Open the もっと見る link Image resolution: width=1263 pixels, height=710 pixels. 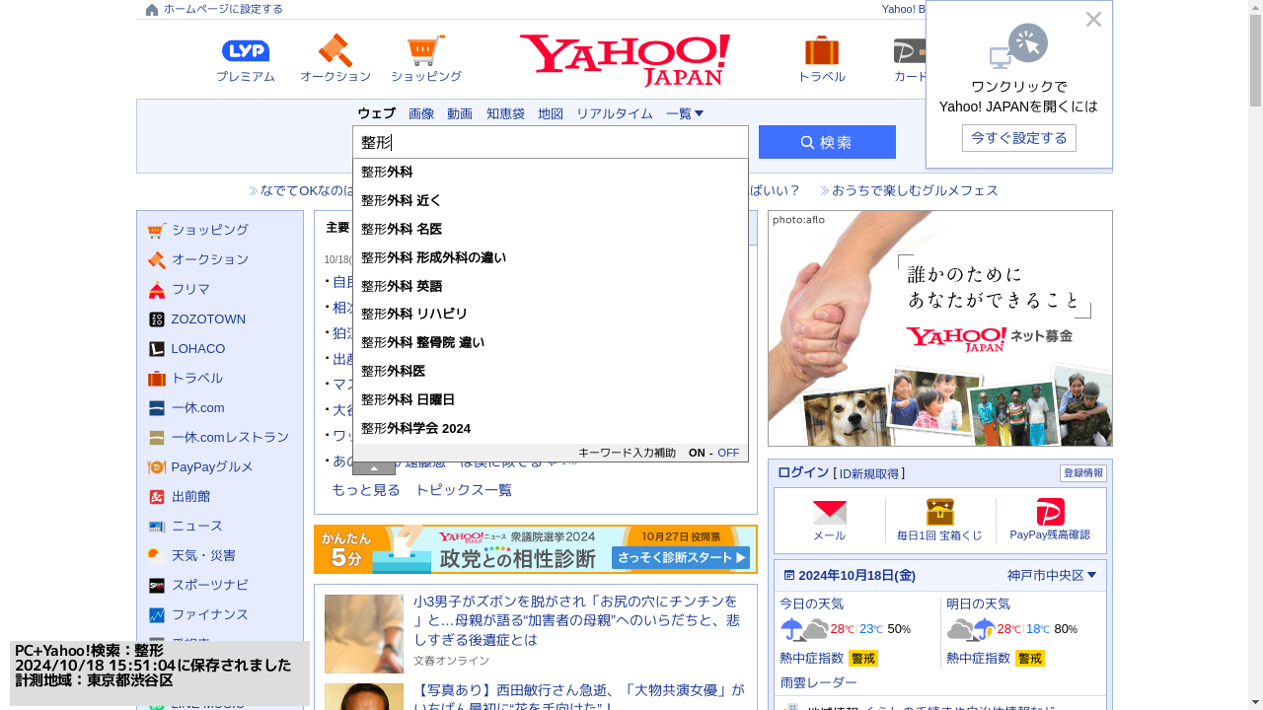click(x=366, y=490)
